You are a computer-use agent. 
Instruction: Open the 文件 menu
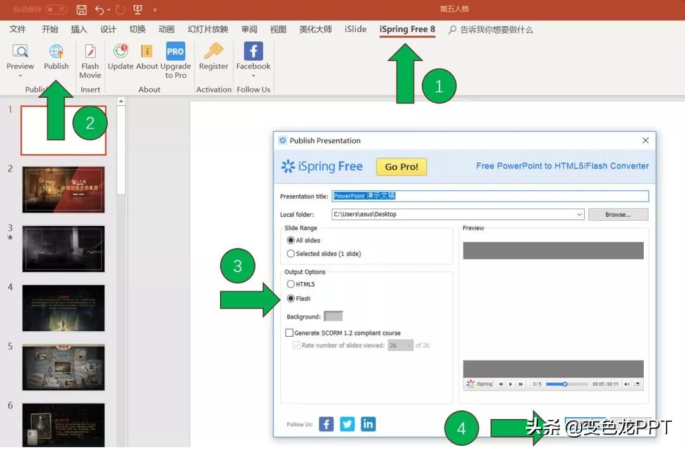pyautogui.click(x=18, y=29)
